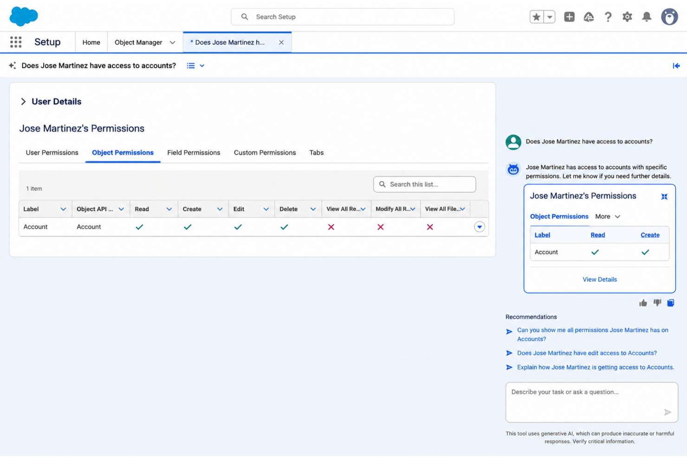Open the favorites list dropdown arrow
This screenshot has width=687, height=458.
550,17
